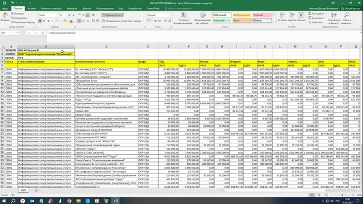This screenshot has height=204, width=363.
Task: Toggle middle vertical alignment
Action: (83, 15)
